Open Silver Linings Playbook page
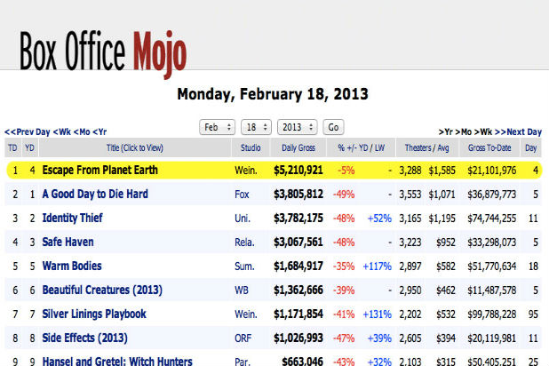The image size is (549, 366). click(94, 314)
